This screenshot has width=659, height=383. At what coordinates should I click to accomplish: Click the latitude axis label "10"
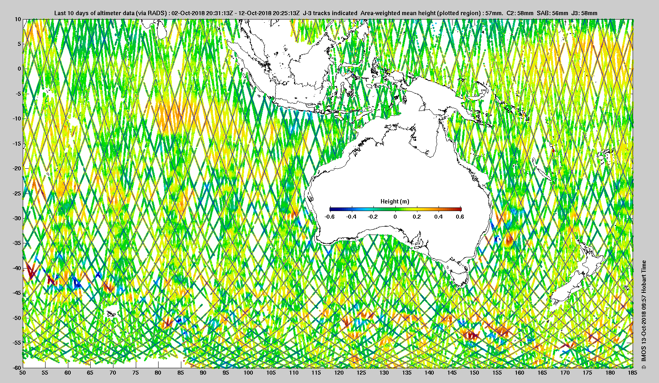point(18,19)
